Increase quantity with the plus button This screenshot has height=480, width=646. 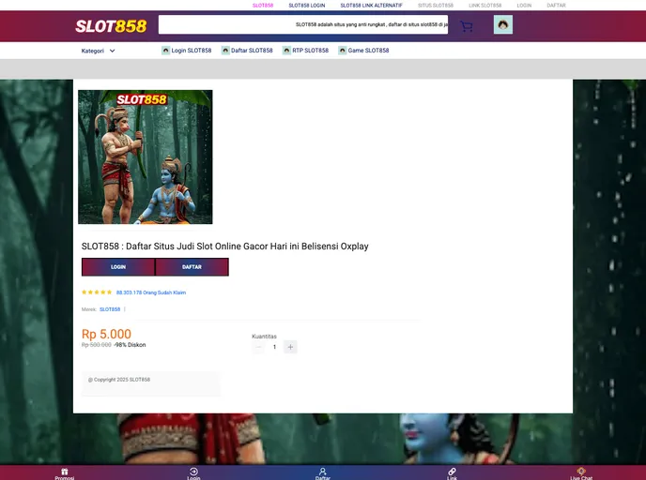290,347
